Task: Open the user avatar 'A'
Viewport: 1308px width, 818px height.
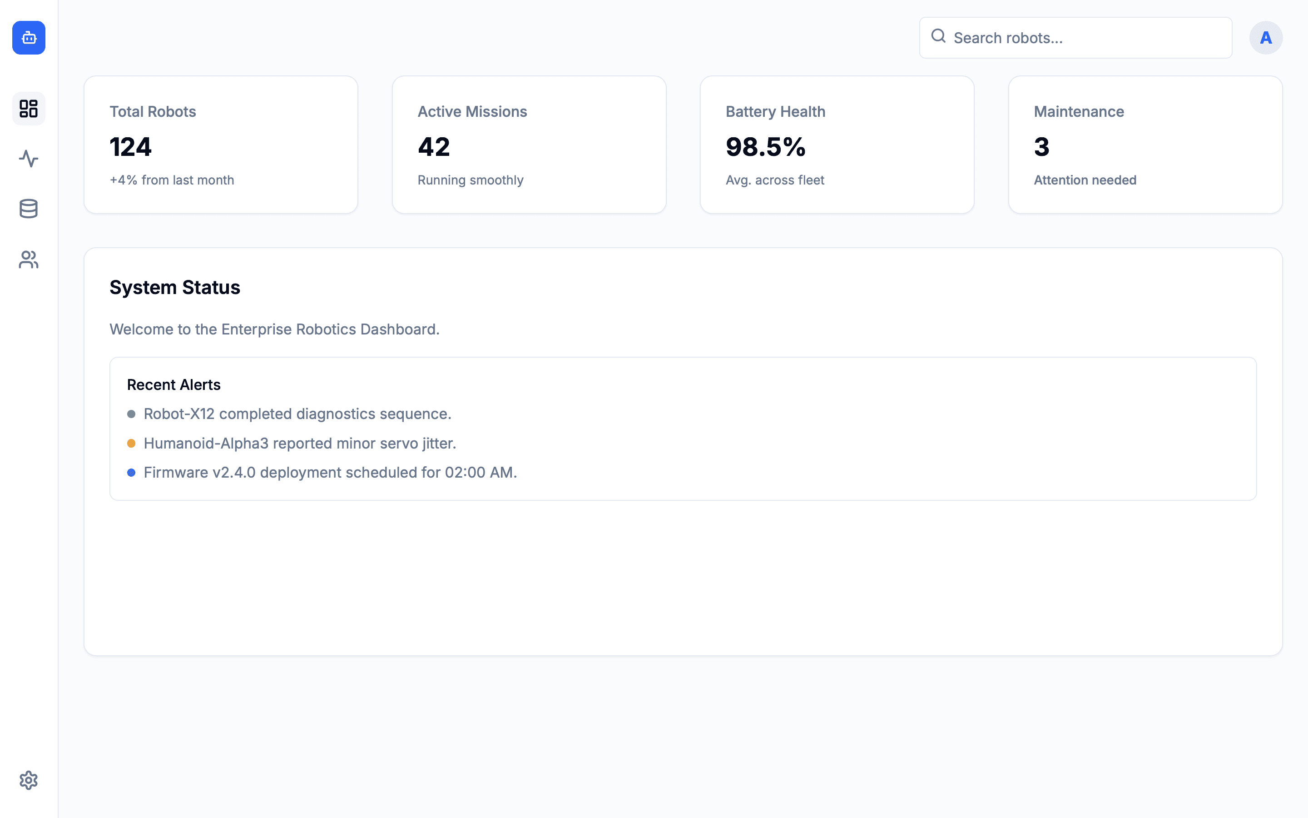Action: pos(1265,38)
